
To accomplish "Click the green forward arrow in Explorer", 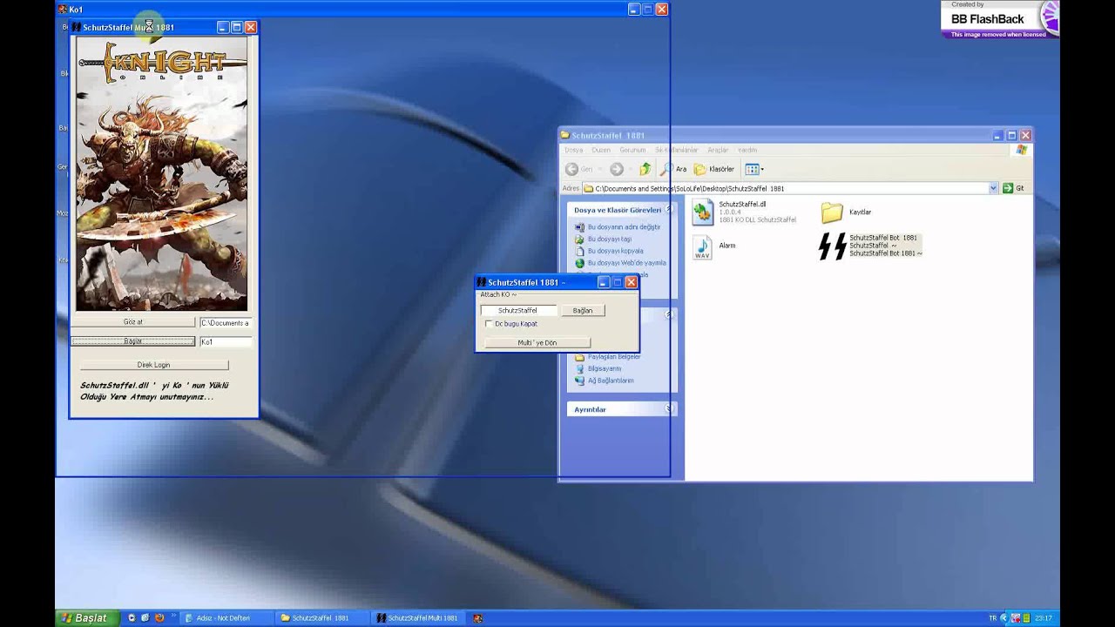I will click(617, 169).
